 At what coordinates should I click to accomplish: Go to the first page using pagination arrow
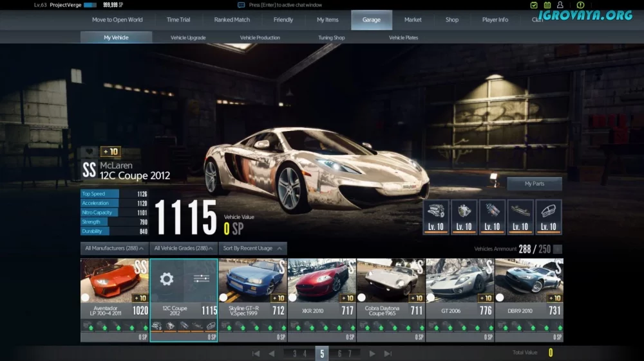pos(256,353)
